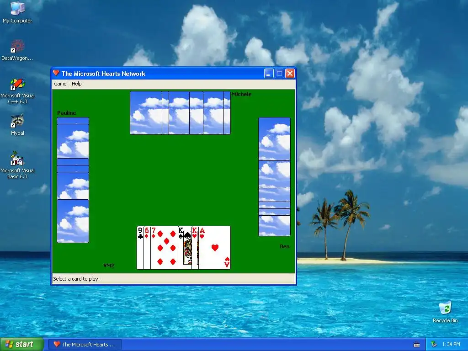Click the keyboard icon in system tray
Image resolution: width=468 pixels, height=351 pixels.
coord(417,345)
